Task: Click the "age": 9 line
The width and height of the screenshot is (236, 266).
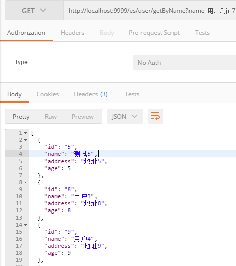Action: (58, 253)
